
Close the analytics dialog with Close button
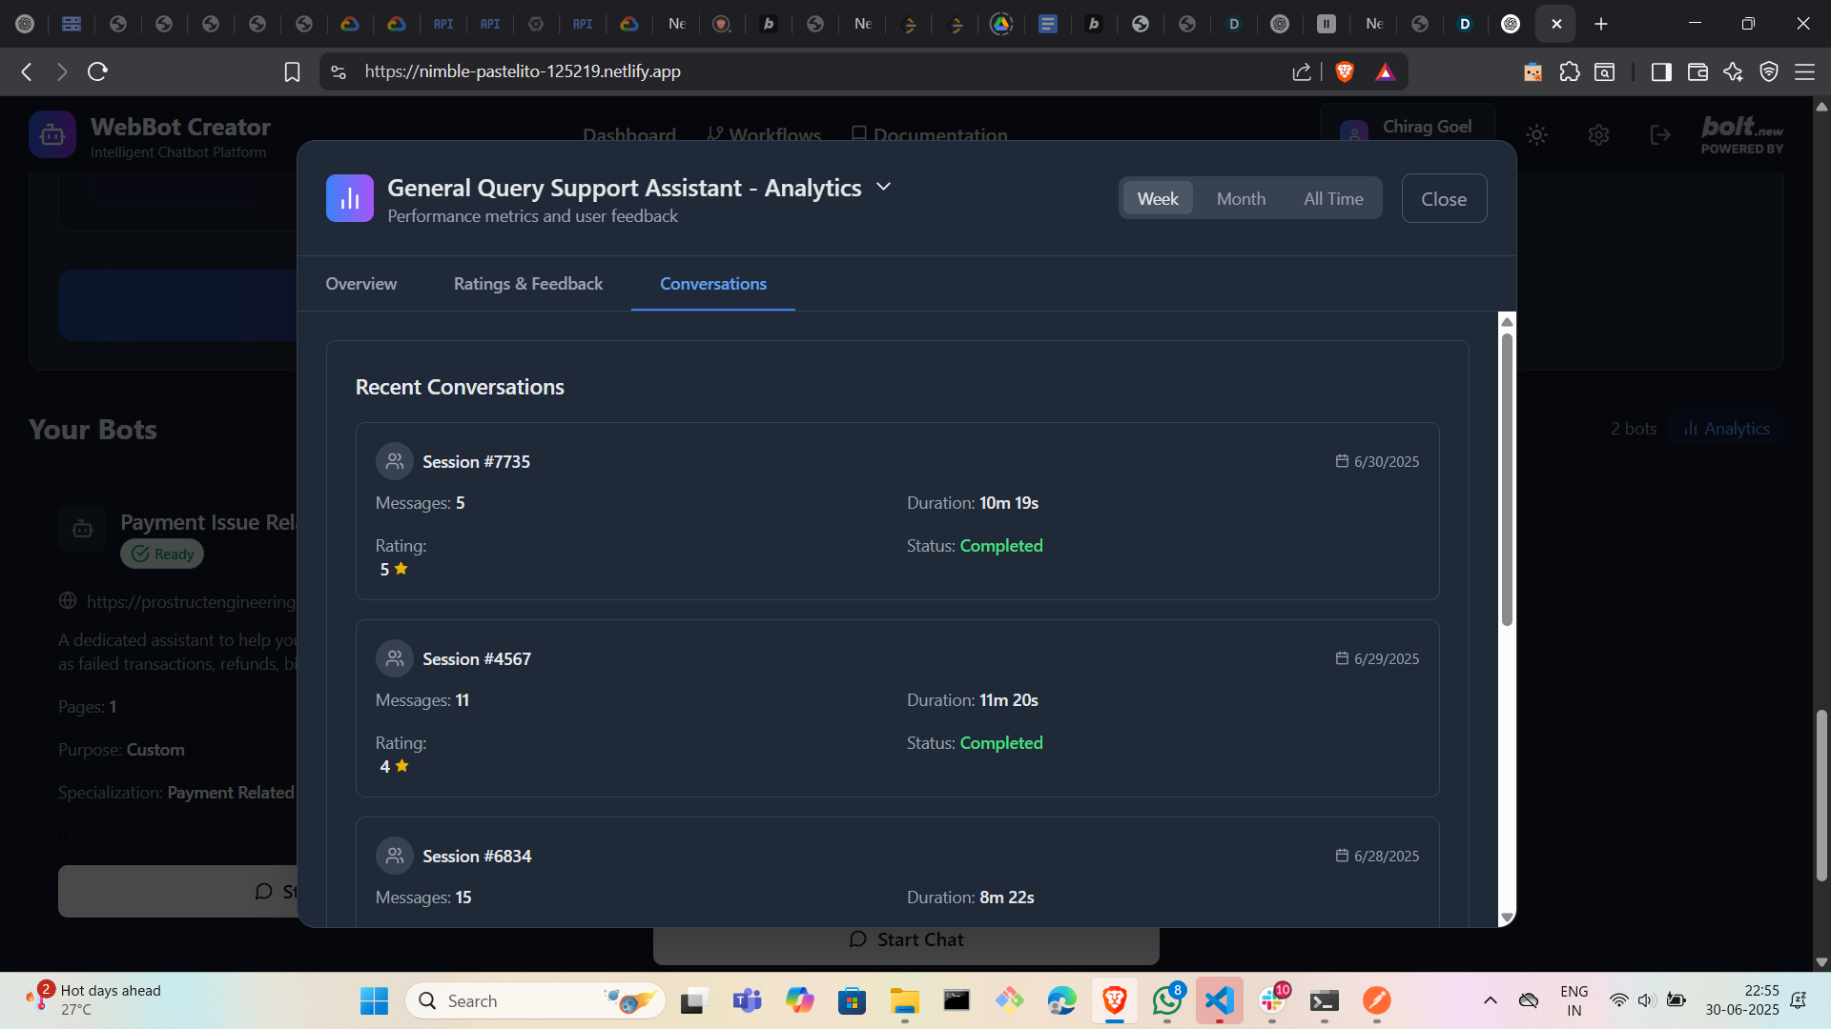coord(1443,198)
